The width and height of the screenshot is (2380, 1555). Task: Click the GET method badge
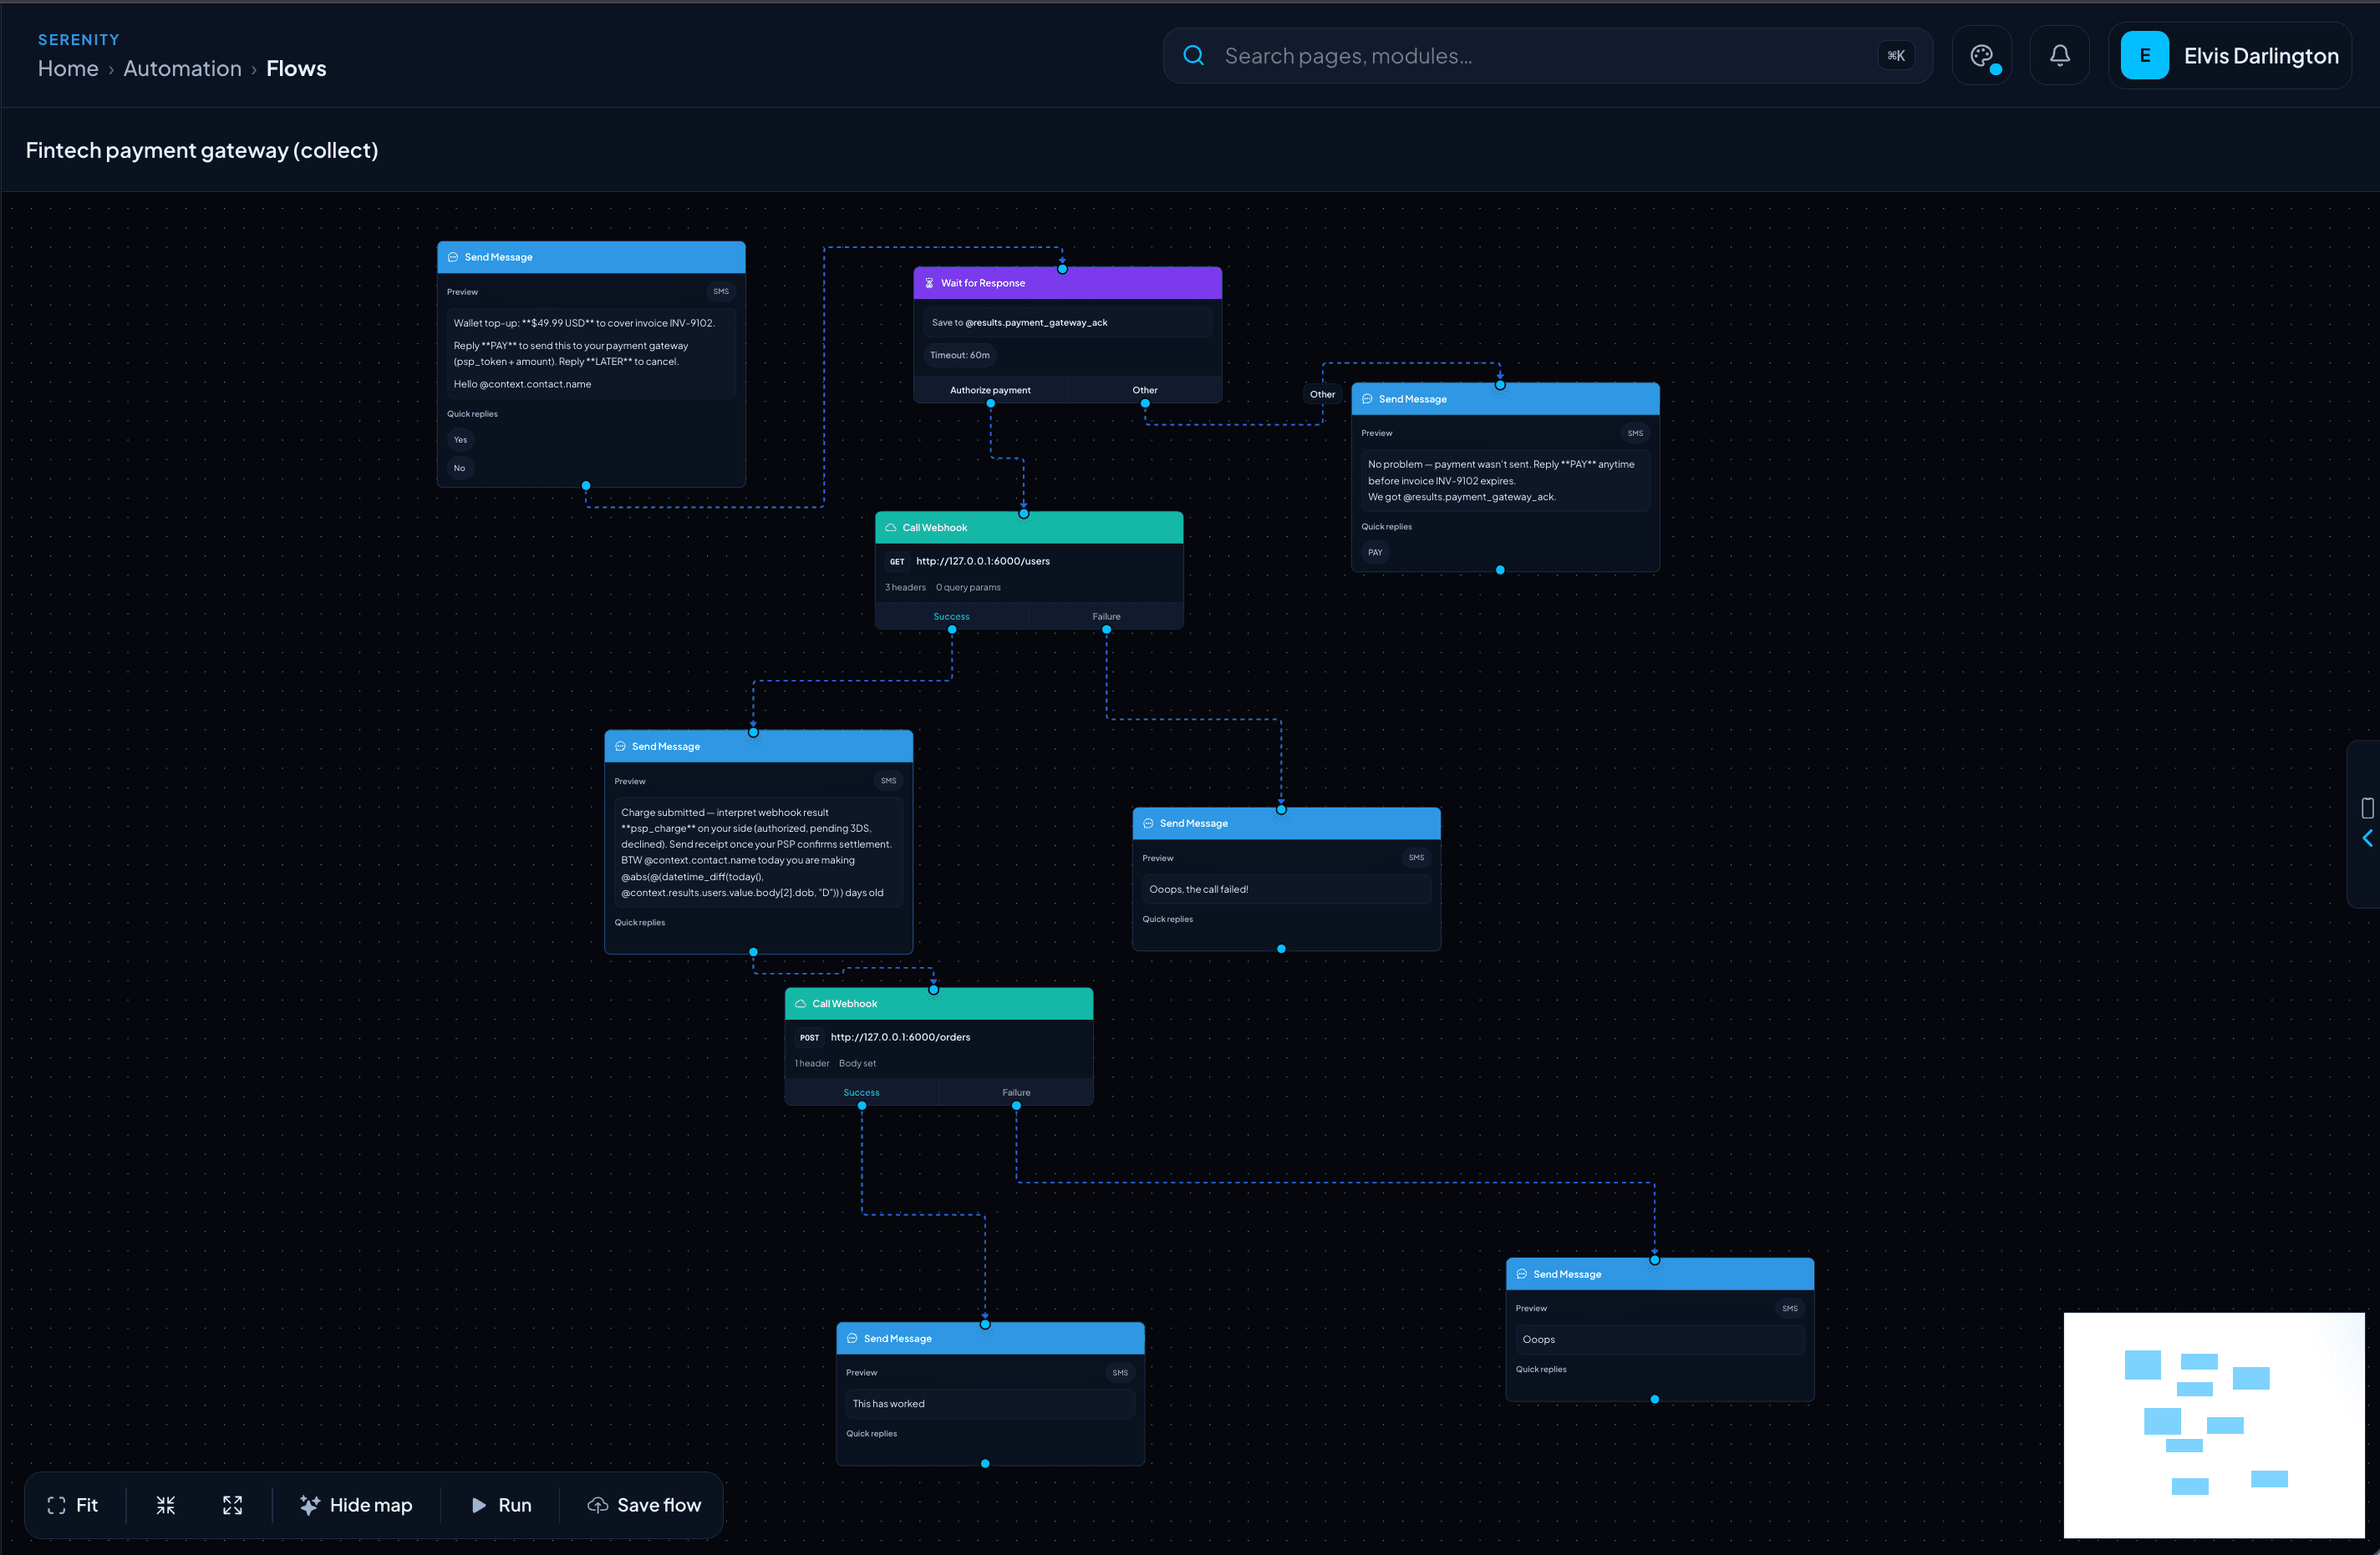[x=896, y=562]
